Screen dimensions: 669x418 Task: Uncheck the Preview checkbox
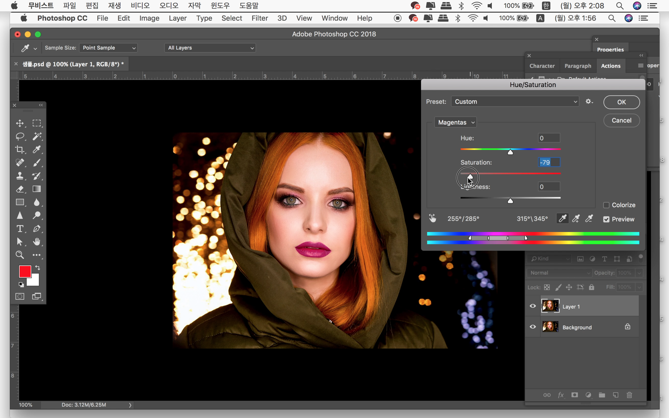[606, 219]
